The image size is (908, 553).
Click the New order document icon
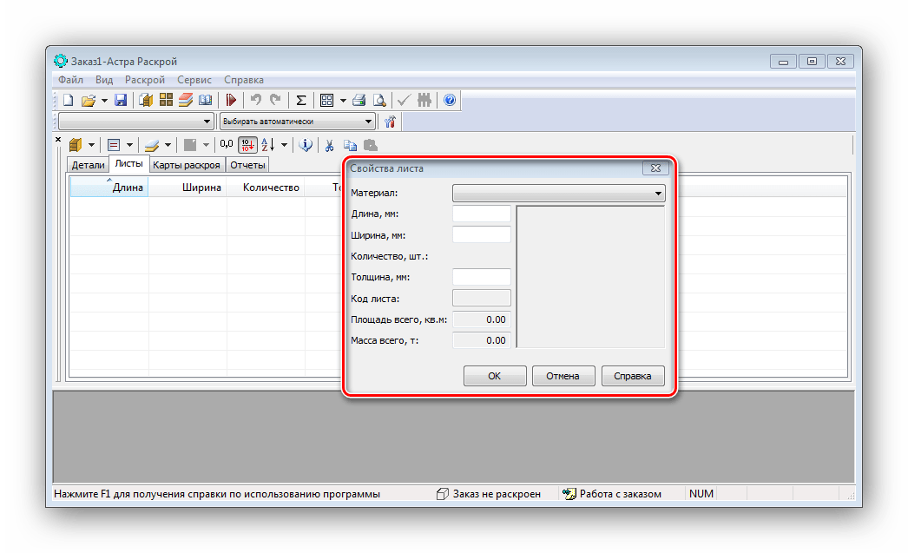(69, 100)
